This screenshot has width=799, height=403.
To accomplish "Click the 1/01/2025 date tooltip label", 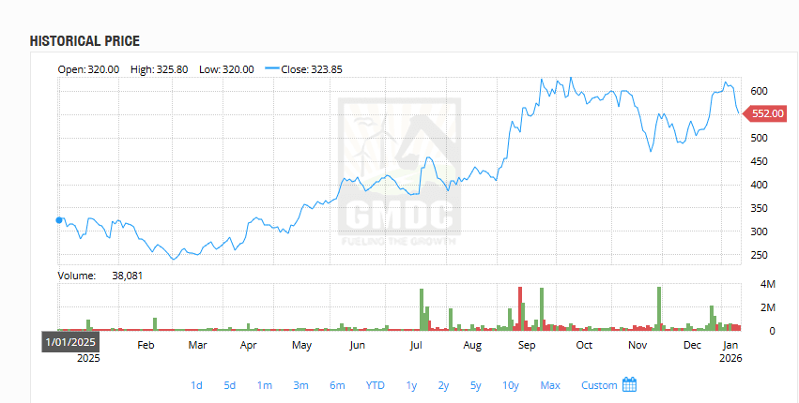I will pyautogui.click(x=70, y=342).
